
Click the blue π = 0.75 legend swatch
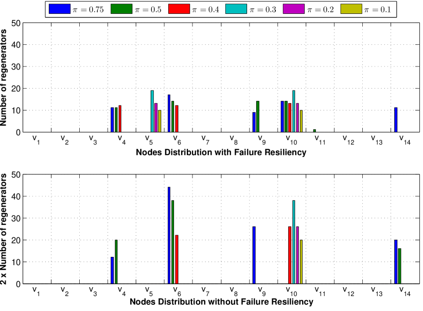point(59,9)
